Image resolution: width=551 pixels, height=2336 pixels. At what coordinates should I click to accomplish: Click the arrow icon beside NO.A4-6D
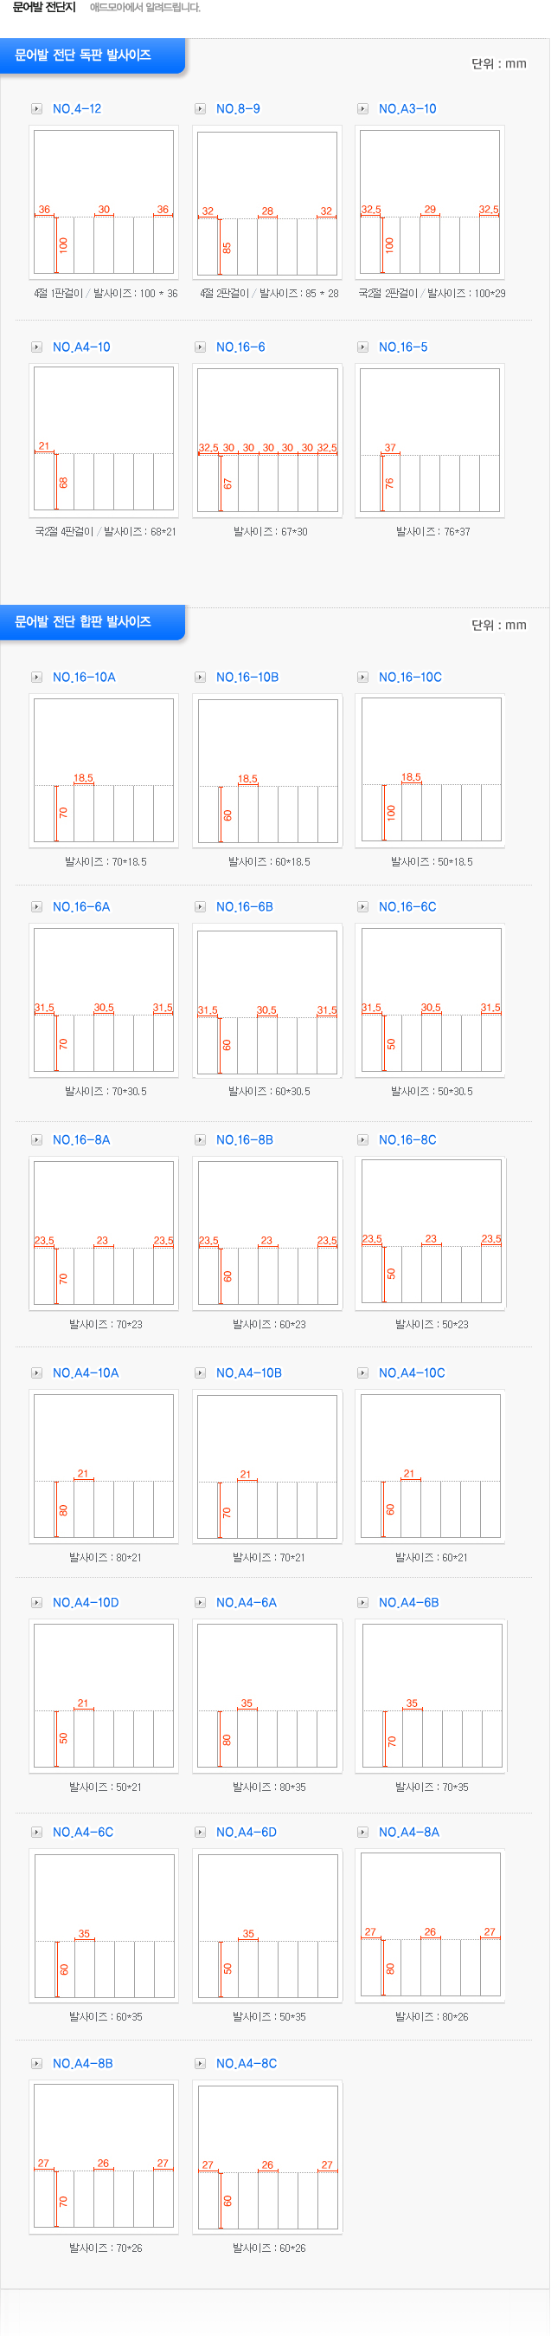click(x=200, y=1832)
